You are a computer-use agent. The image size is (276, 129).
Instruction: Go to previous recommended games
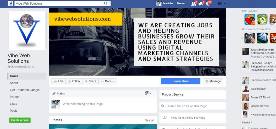242,38
